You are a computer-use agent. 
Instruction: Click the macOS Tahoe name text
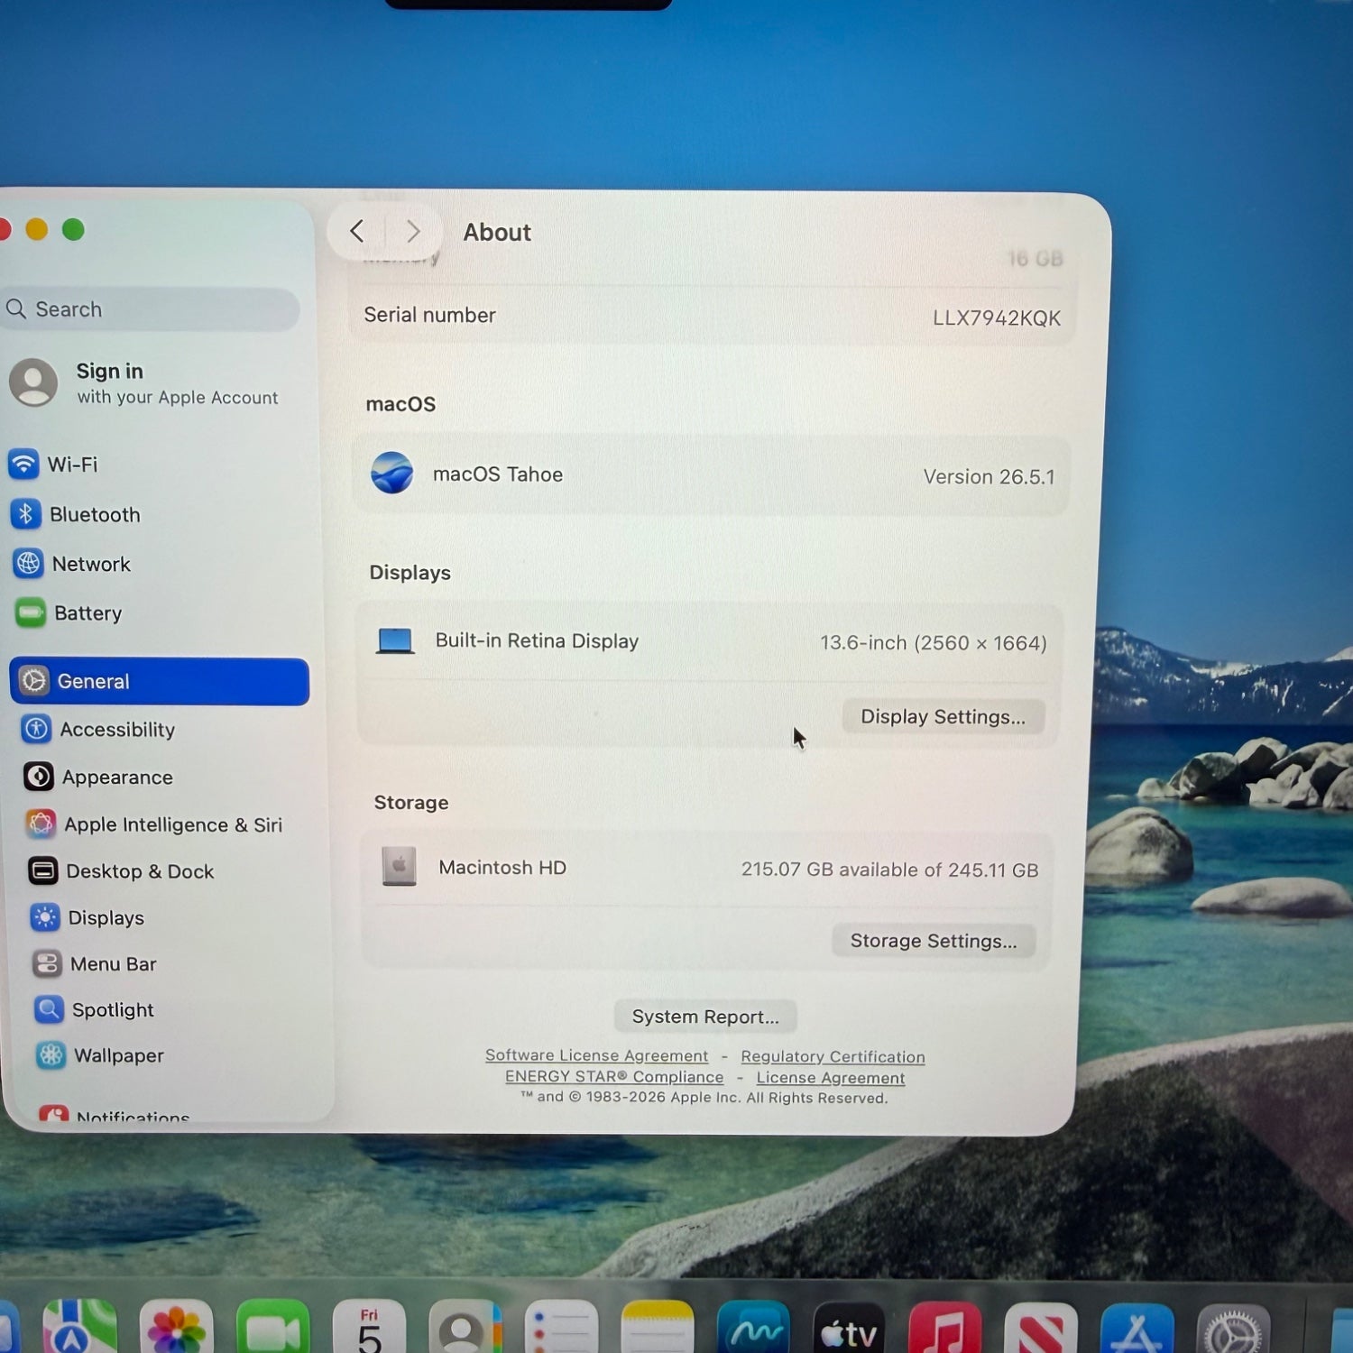coord(498,474)
